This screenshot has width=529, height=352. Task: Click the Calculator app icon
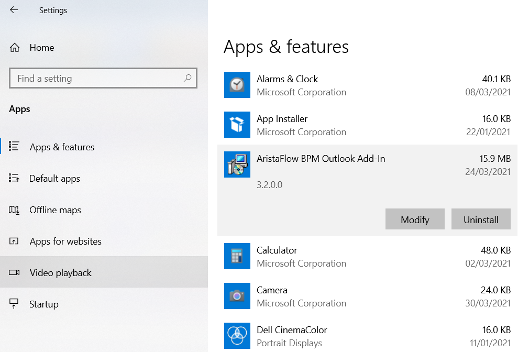[x=237, y=256]
